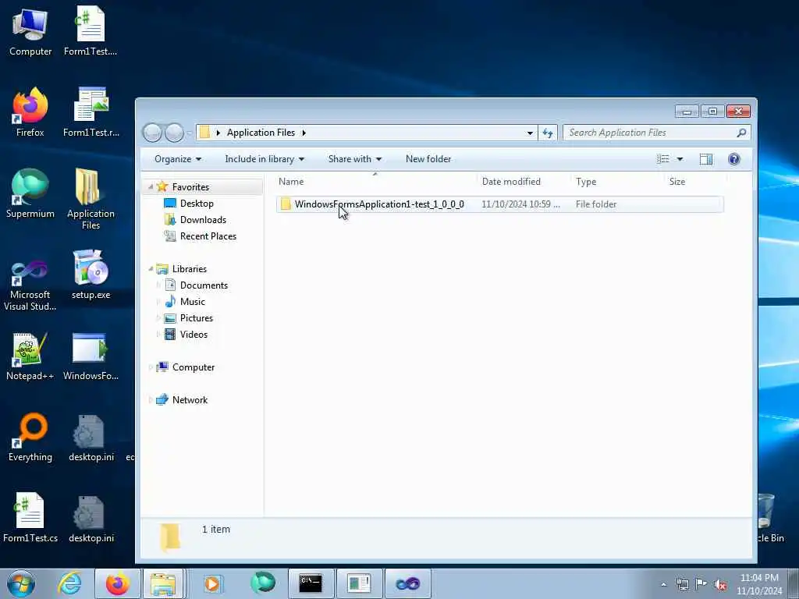Image resolution: width=799 pixels, height=599 pixels.
Task: Click the New folder button
Action: pyautogui.click(x=428, y=159)
